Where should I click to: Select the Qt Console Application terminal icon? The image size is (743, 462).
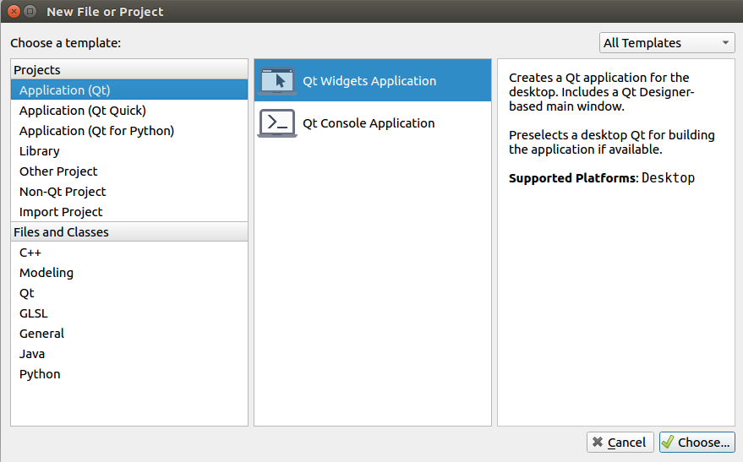click(x=277, y=123)
